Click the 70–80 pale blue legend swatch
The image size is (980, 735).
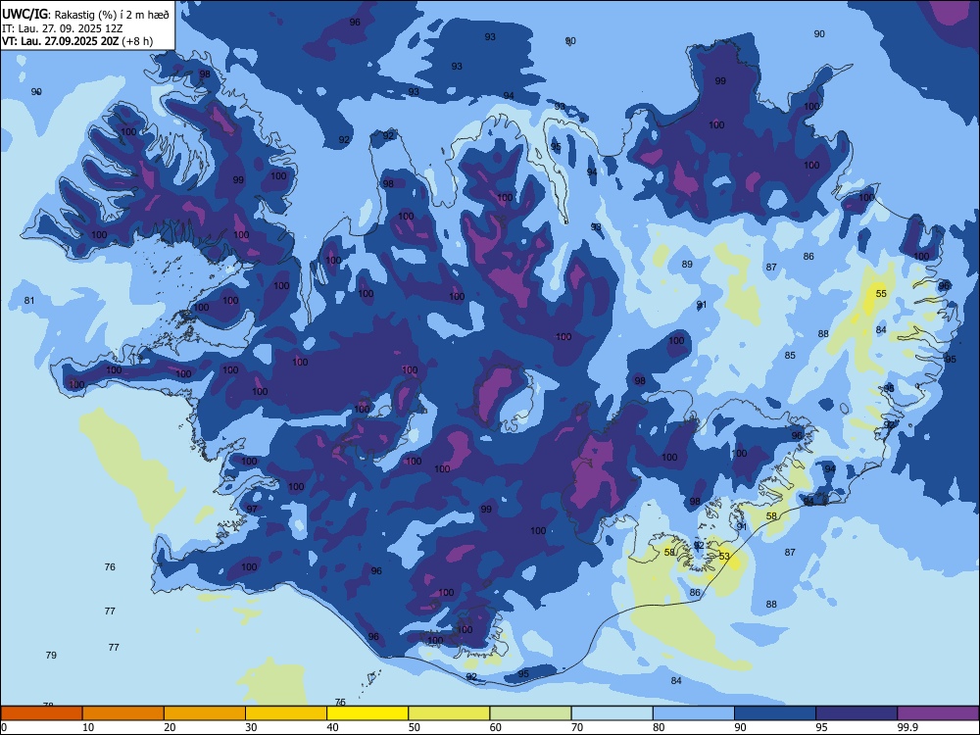612,713
